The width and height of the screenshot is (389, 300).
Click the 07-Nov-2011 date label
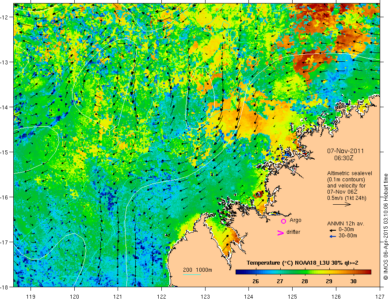pos(345,151)
